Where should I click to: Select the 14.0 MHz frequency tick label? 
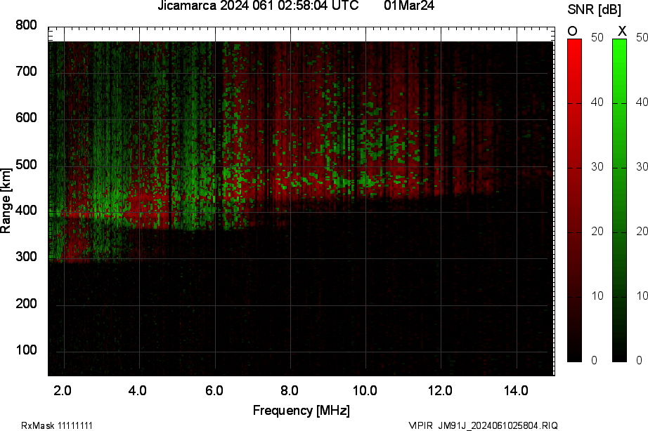(x=516, y=390)
